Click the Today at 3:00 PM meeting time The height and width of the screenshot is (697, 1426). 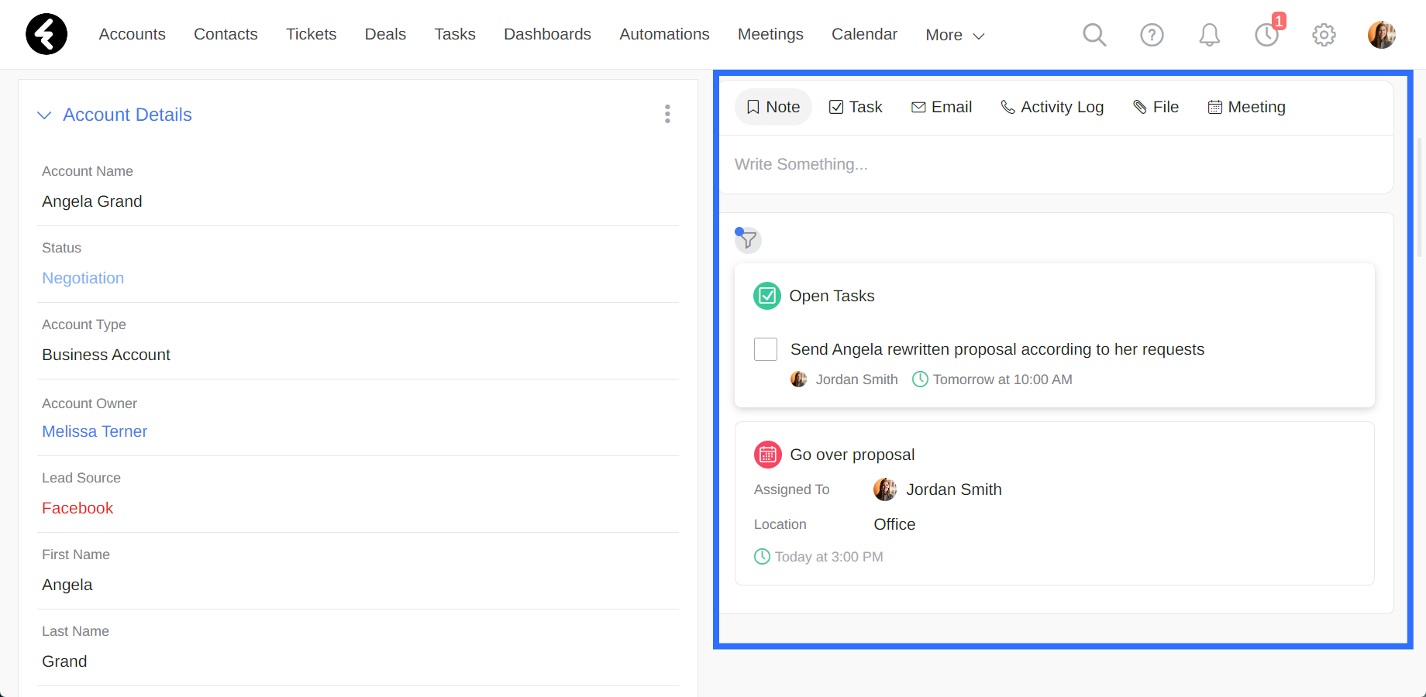pos(829,557)
